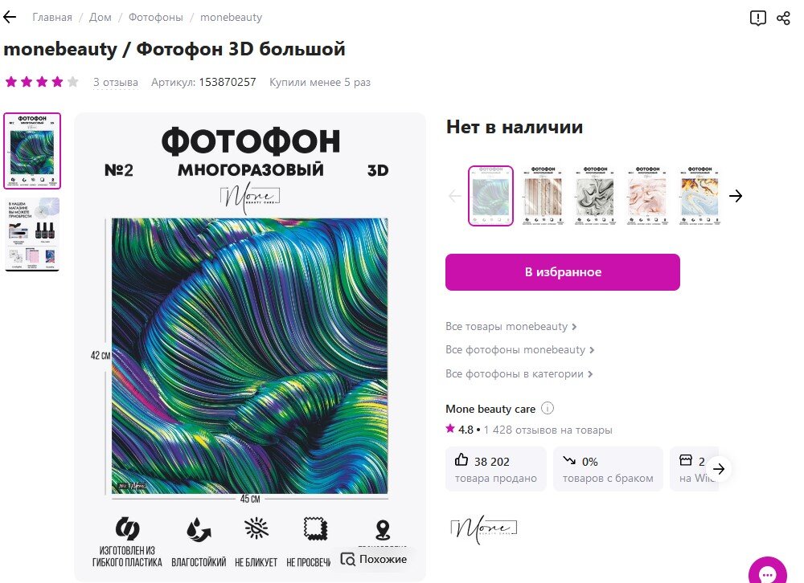Go to Фотофоны breadcrumb
This screenshot has height=583, width=804.
point(155,18)
